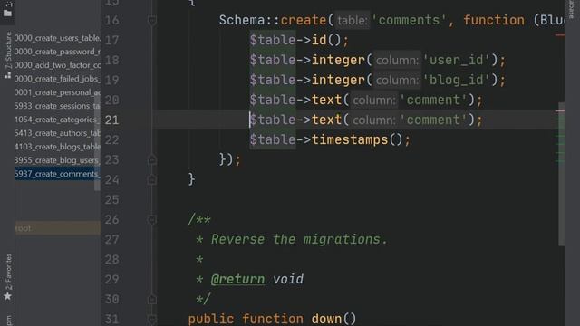580x326 pixels.
Task: Click the 'create' method on line 16
Action: 304,20
